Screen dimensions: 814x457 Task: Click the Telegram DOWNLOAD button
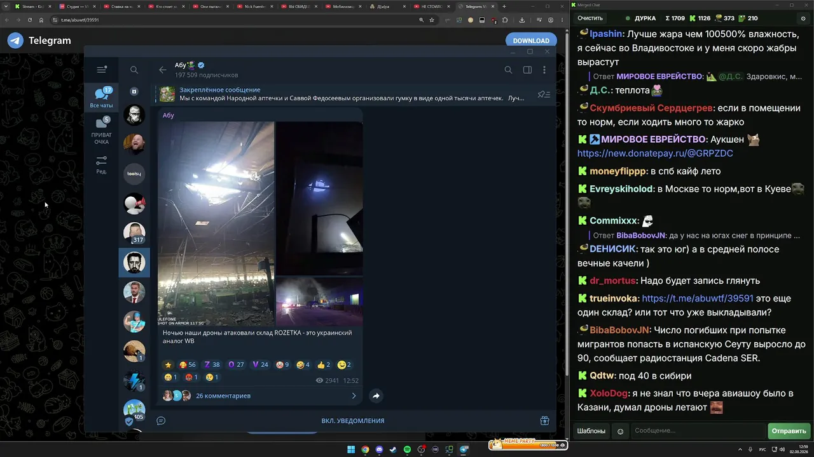pos(531,41)
